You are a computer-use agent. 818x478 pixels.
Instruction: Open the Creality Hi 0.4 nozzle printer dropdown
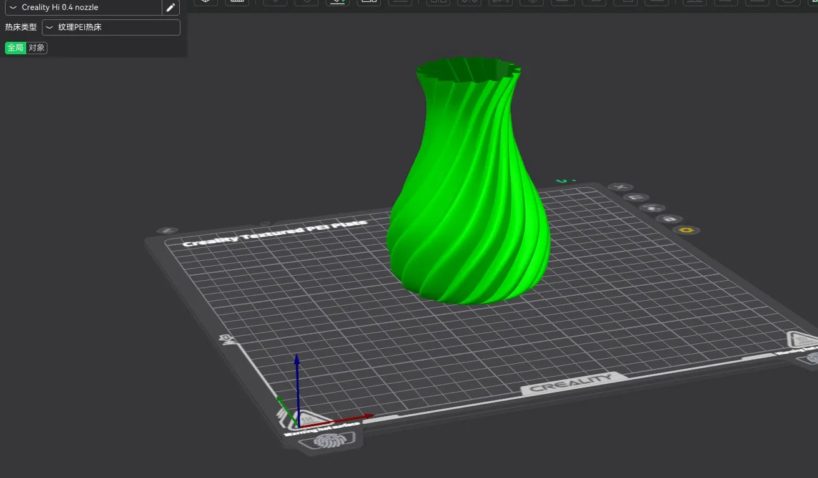coord(84,7)
